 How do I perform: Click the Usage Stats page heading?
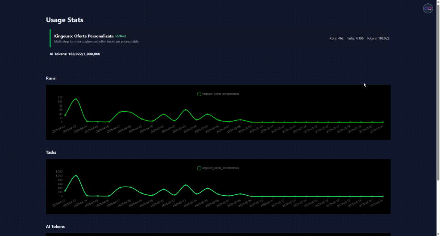64,20
